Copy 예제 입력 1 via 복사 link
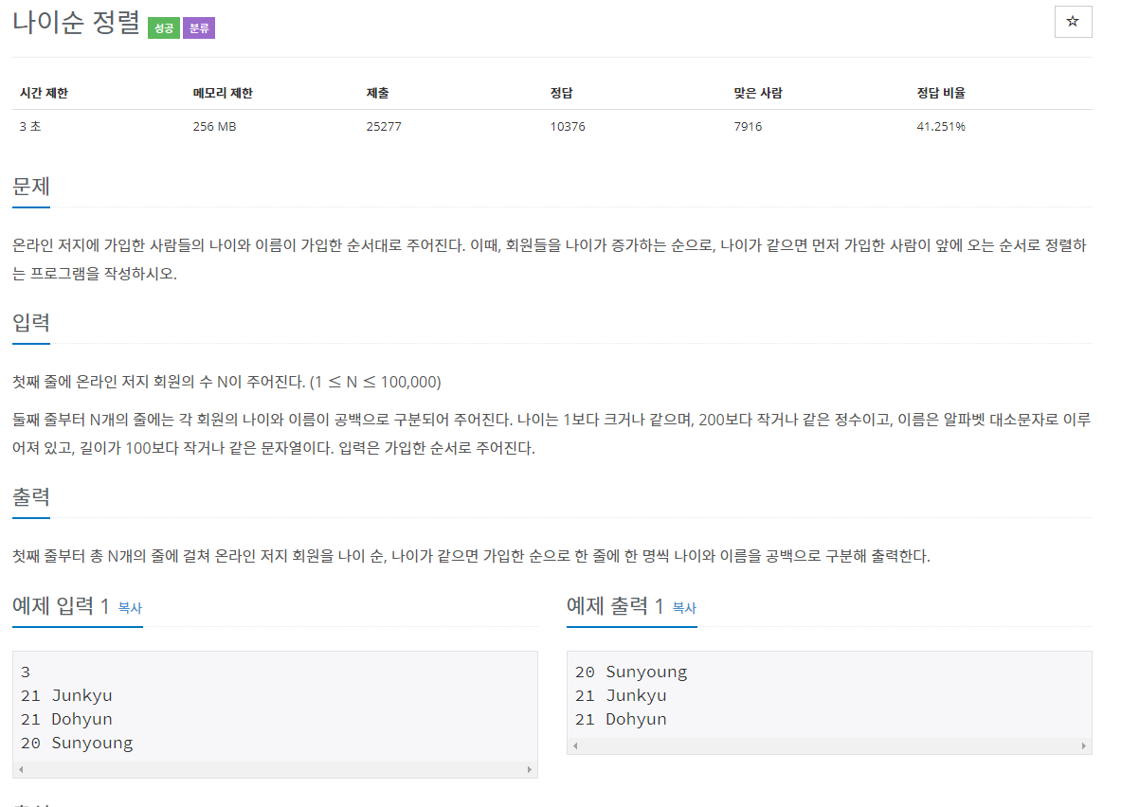Screen dimensions: 1121x807 coord(130,607)
